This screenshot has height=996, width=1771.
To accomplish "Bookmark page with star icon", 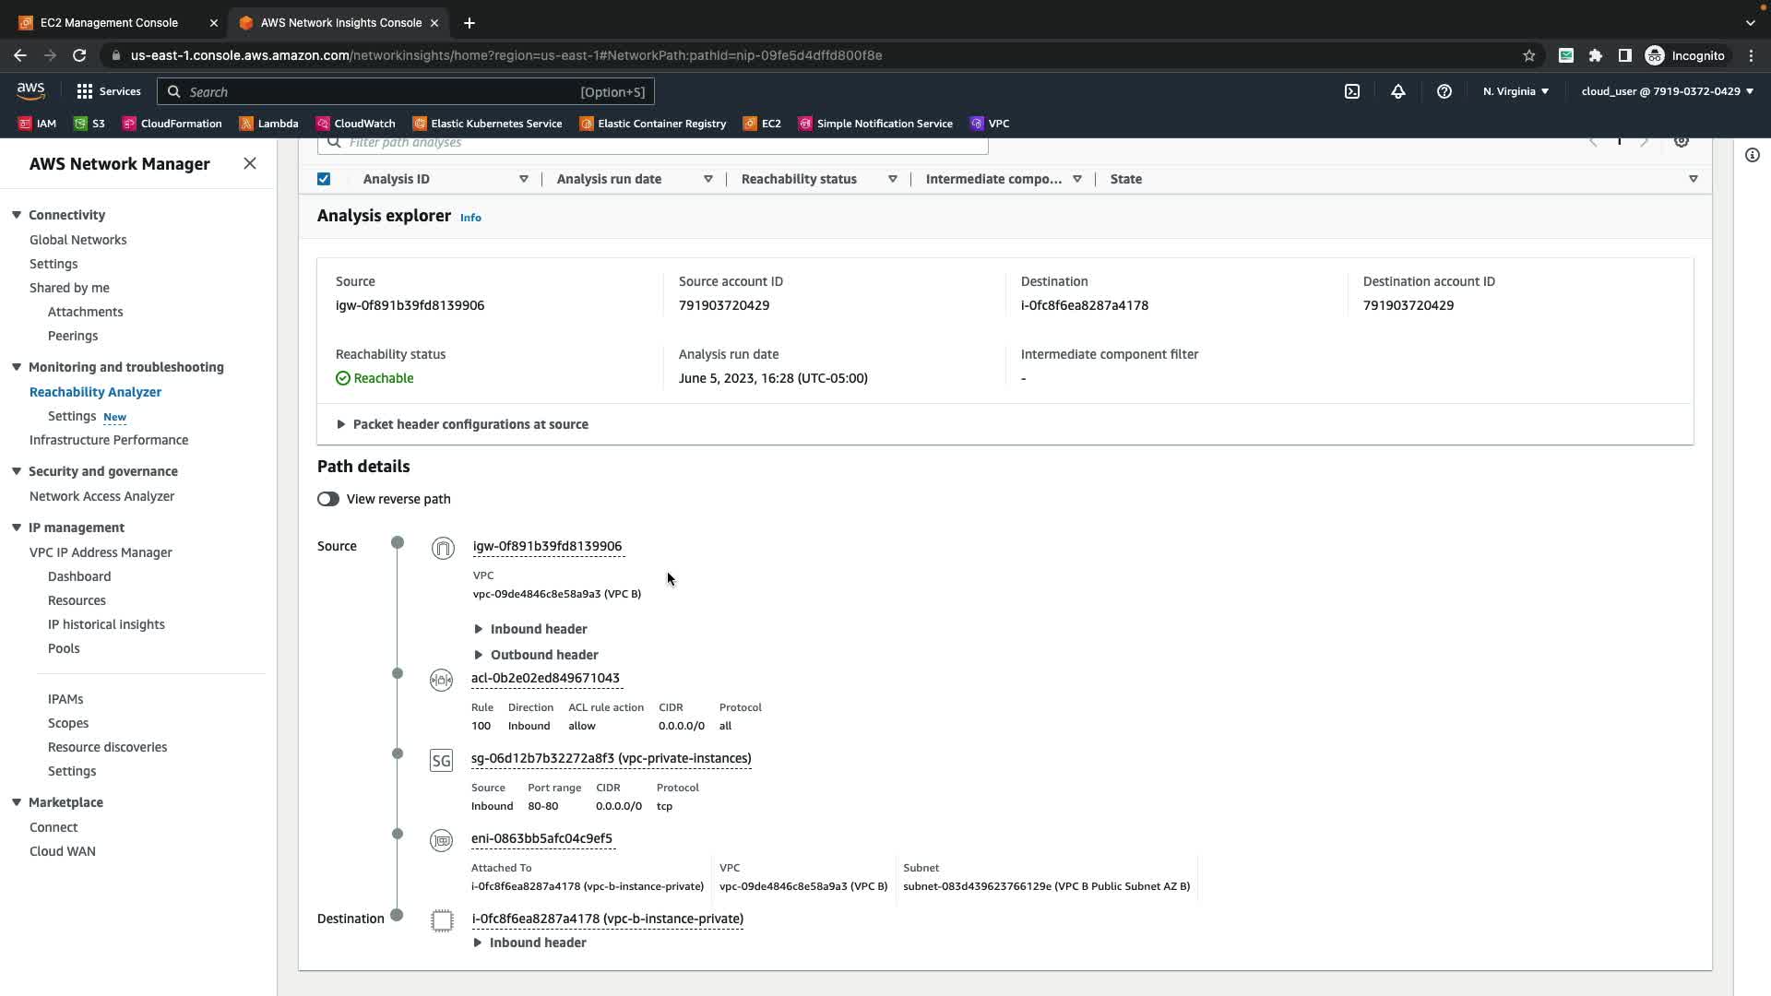I will (1528, 55).
